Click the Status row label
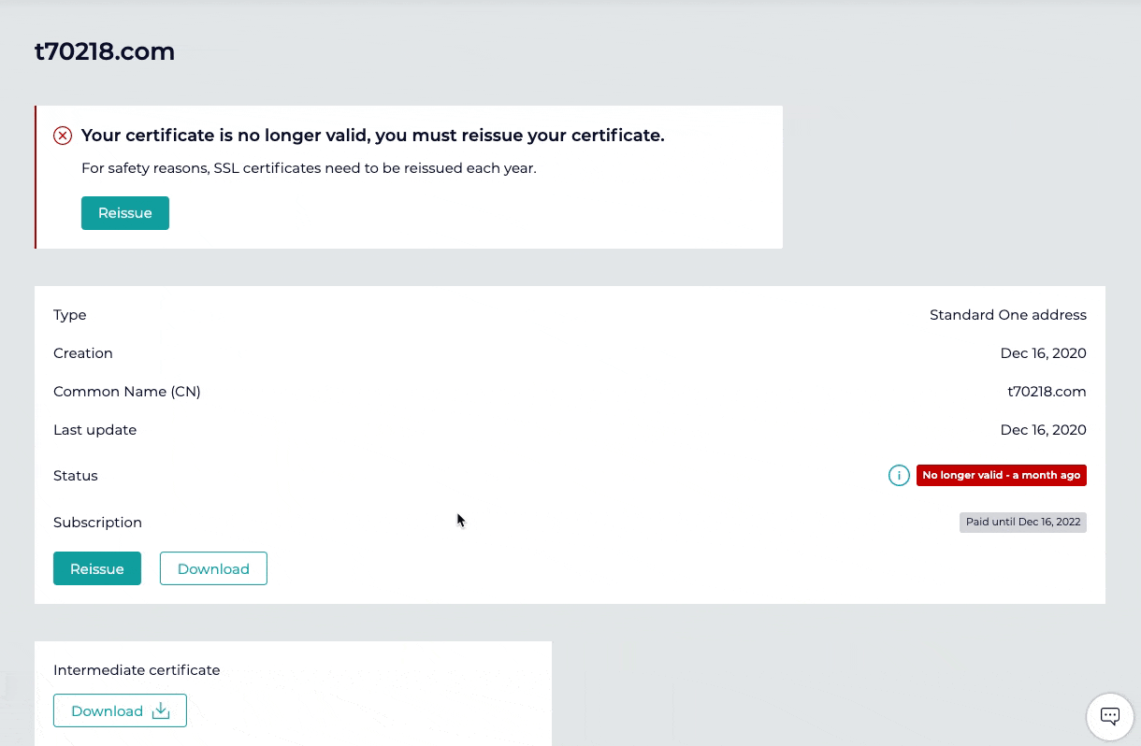Screen dimensions: 1141x746 [x=76, y=476]
